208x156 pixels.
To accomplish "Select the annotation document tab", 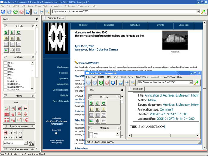I will [x=136, y=89].
